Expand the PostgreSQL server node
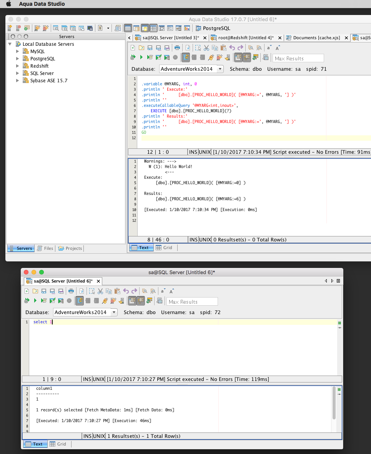This screenshot has height=454, width=371. coord(17,58)
